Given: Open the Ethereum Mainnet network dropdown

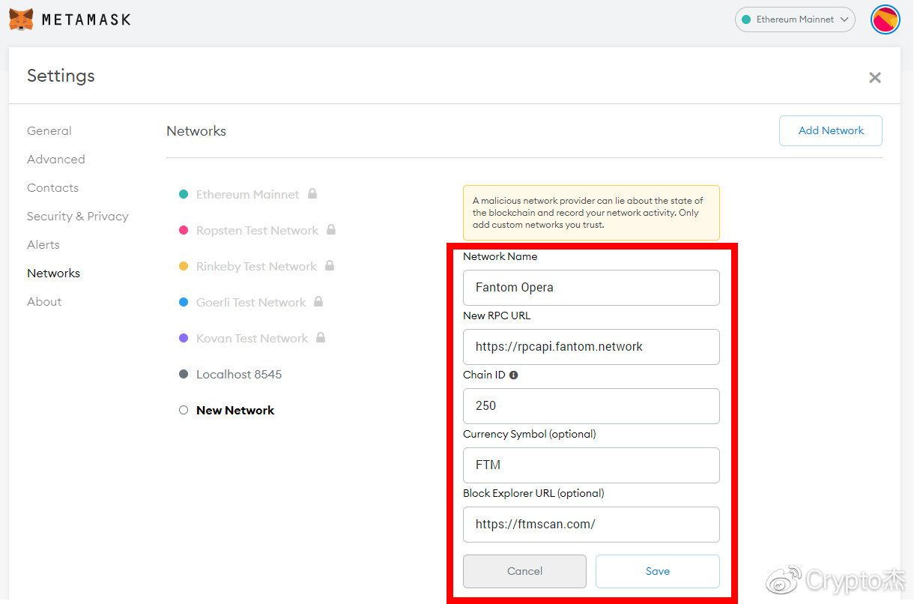Looking at the screenshot, I should click(x=796, y=19).
